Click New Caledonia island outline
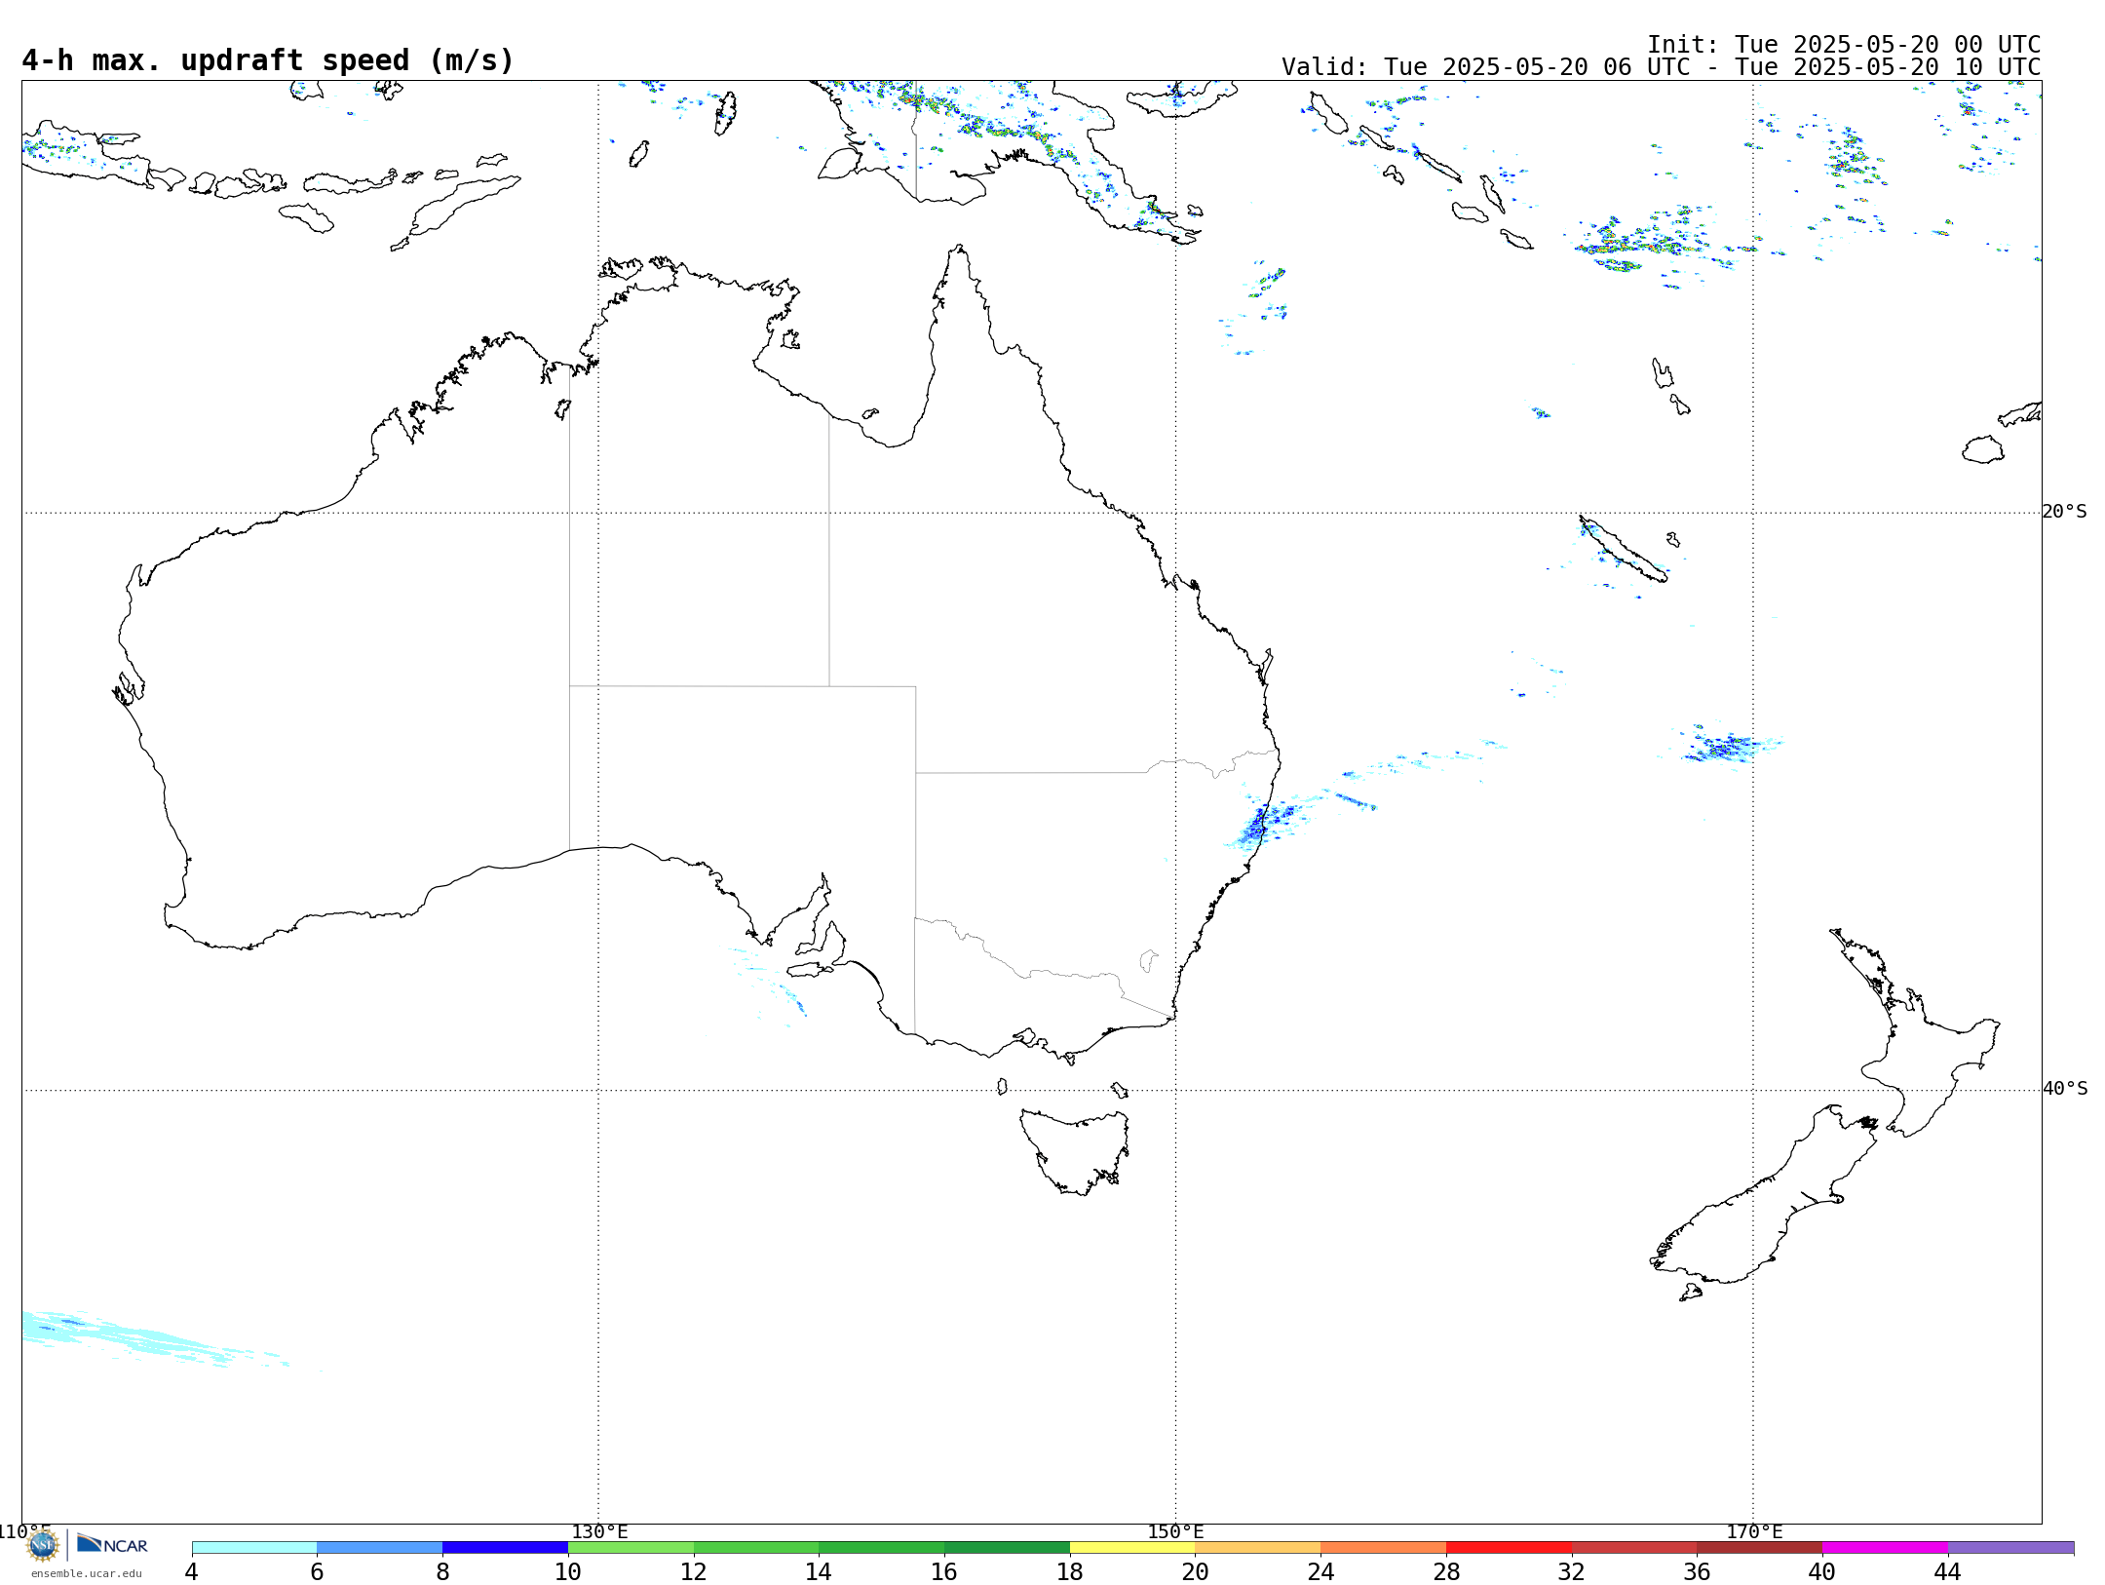Screen dimensions: 2105x1585 1623,549
